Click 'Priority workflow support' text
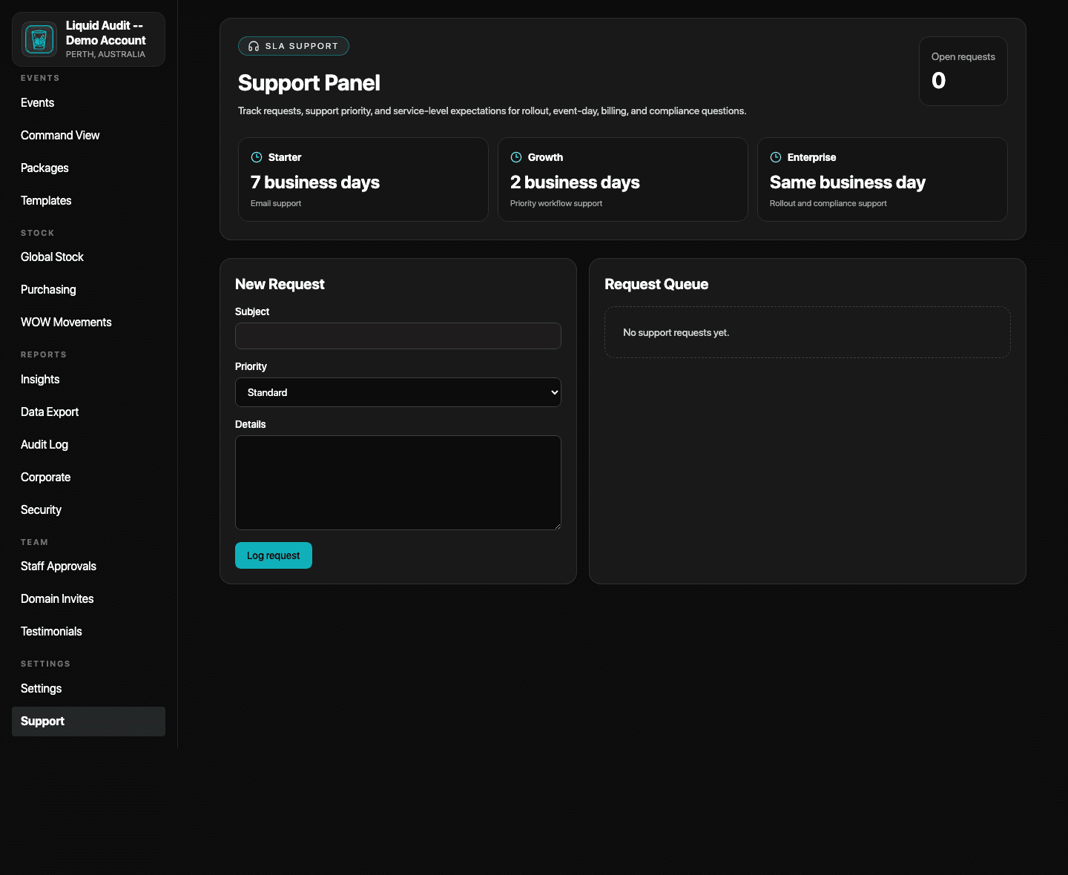The width and height of the screenshot is (1068, 875). pyautogui.click(x=556, y=203)
